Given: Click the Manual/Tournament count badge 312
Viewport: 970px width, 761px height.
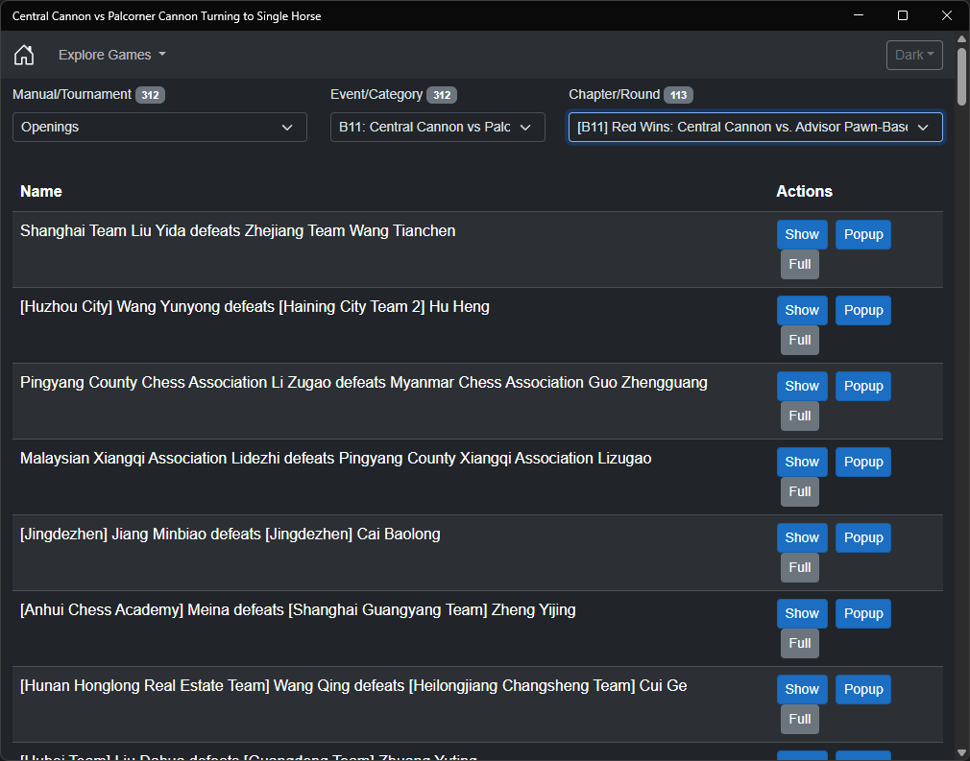Looking at the screenshot, I should pos(151,95).
